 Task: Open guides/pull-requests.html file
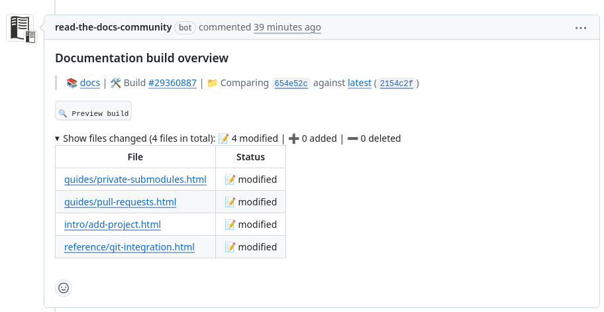point(120,202)
